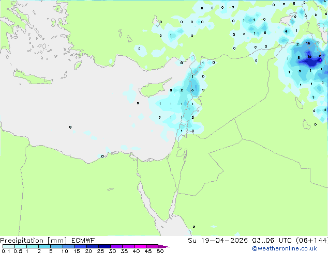328x253 pixels.
Task: Click the date 'Su 19-04-2026'
Action: coord(218,241)
